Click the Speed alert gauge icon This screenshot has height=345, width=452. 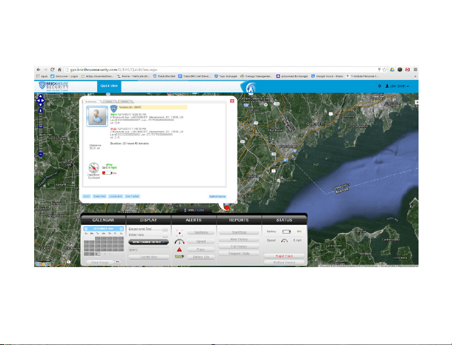180,242
